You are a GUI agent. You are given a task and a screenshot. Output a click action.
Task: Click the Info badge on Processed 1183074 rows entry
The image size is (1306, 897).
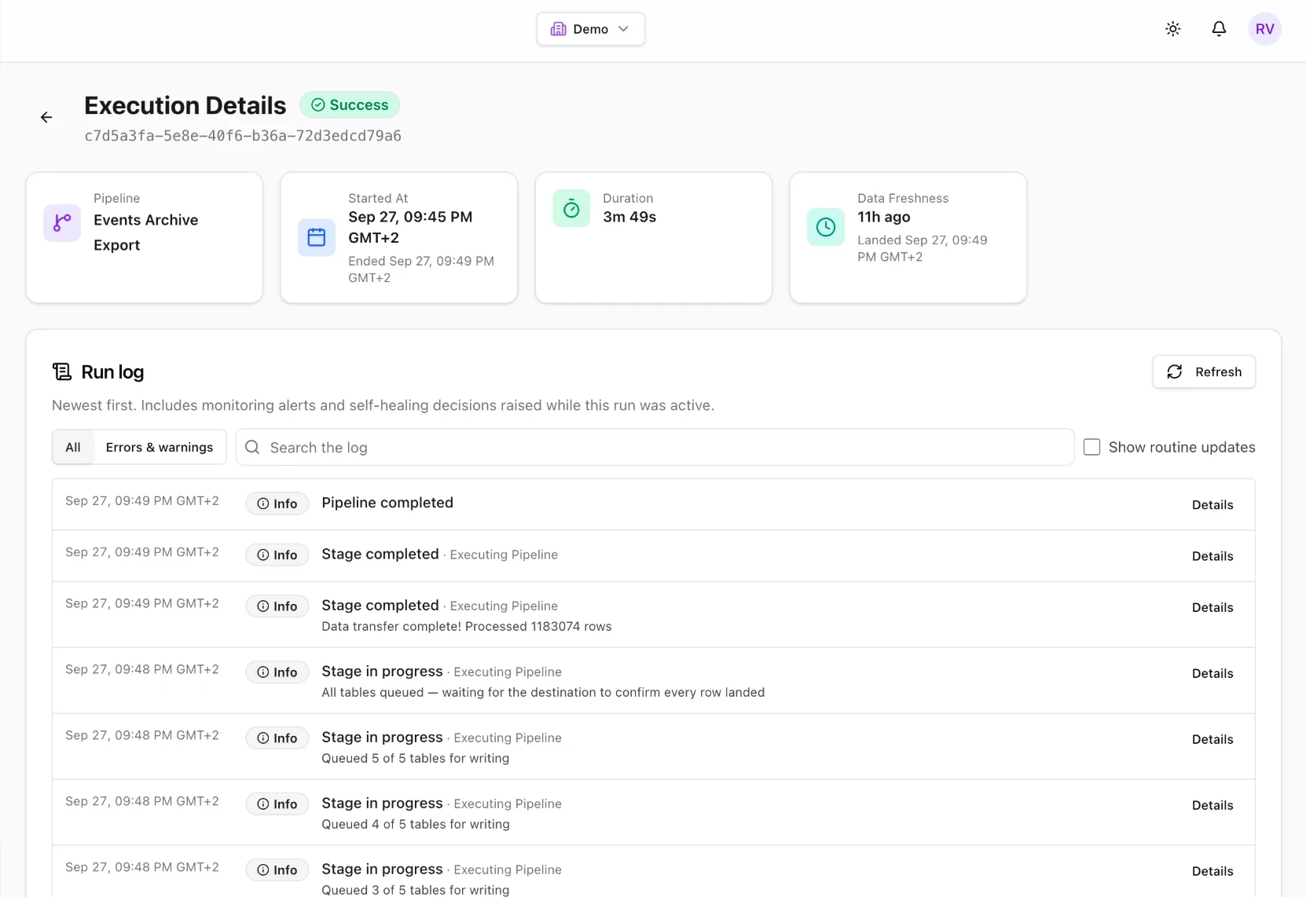(x=277, y=606)
